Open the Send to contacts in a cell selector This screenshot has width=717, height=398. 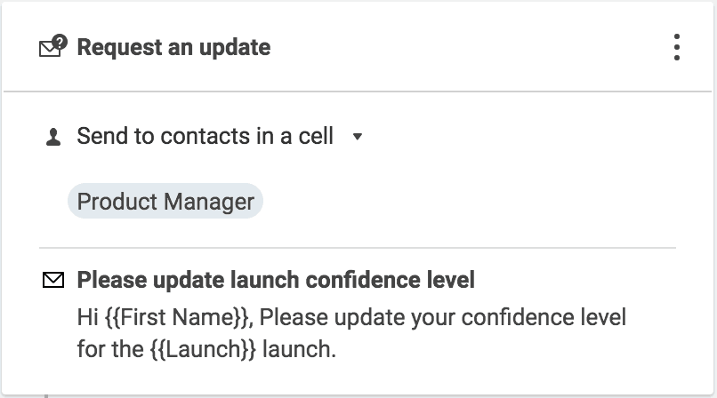(x=205, y=137)
